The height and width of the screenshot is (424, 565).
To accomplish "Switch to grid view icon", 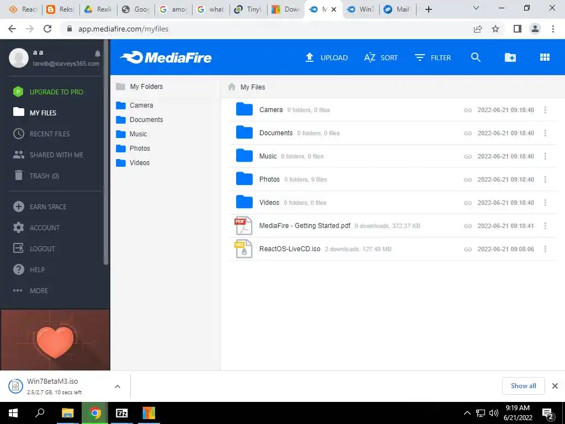I will click(x=545, y=57).
